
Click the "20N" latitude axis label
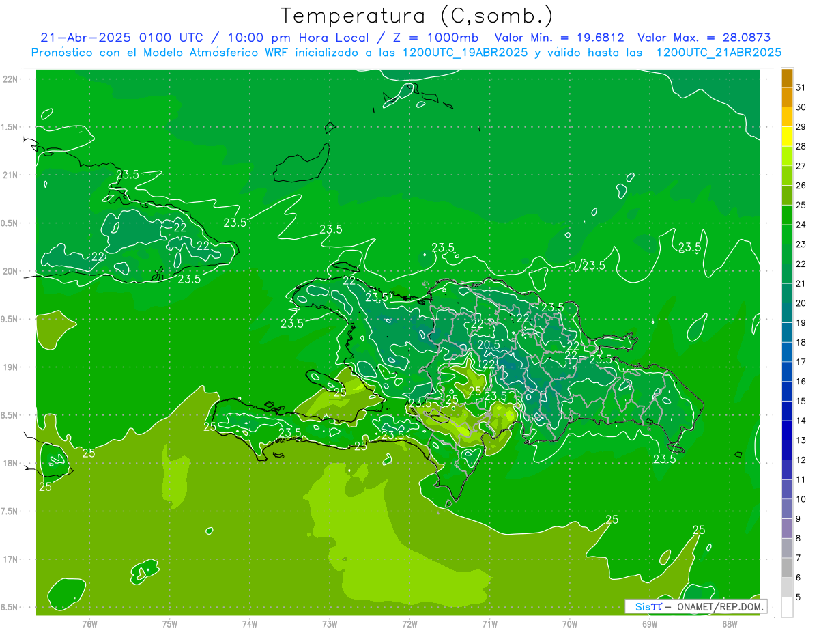(12, 271)
